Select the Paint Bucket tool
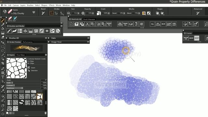 point(3,29)
